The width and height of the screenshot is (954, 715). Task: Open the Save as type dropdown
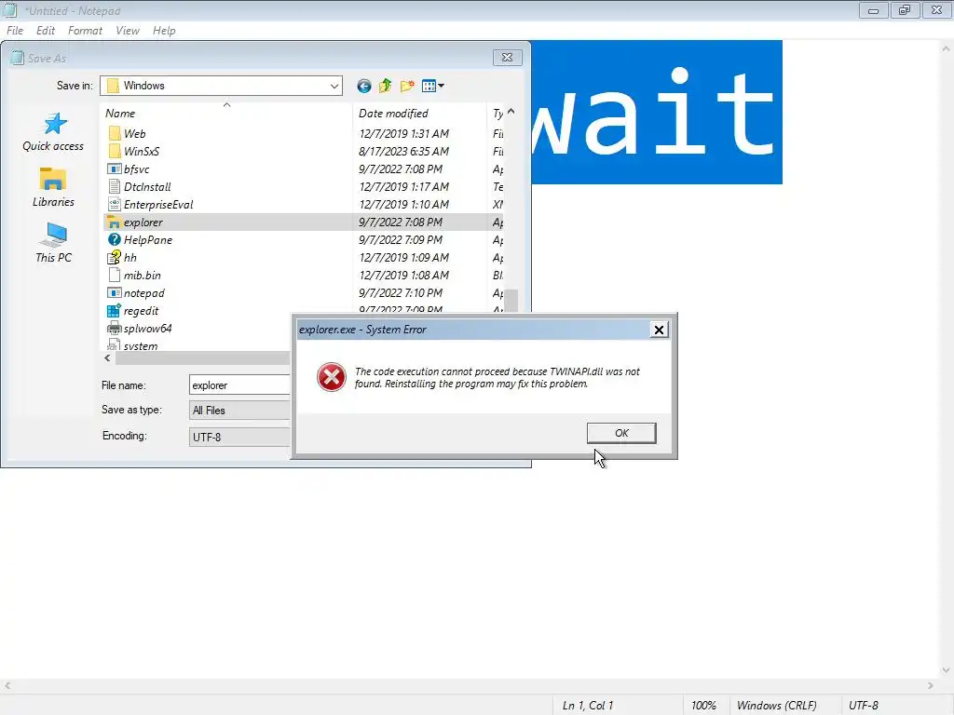click(239, 411)
